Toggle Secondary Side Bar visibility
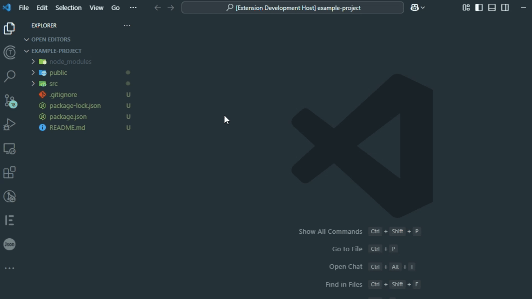Screen dimensions: 532x299 click(505, 8)
